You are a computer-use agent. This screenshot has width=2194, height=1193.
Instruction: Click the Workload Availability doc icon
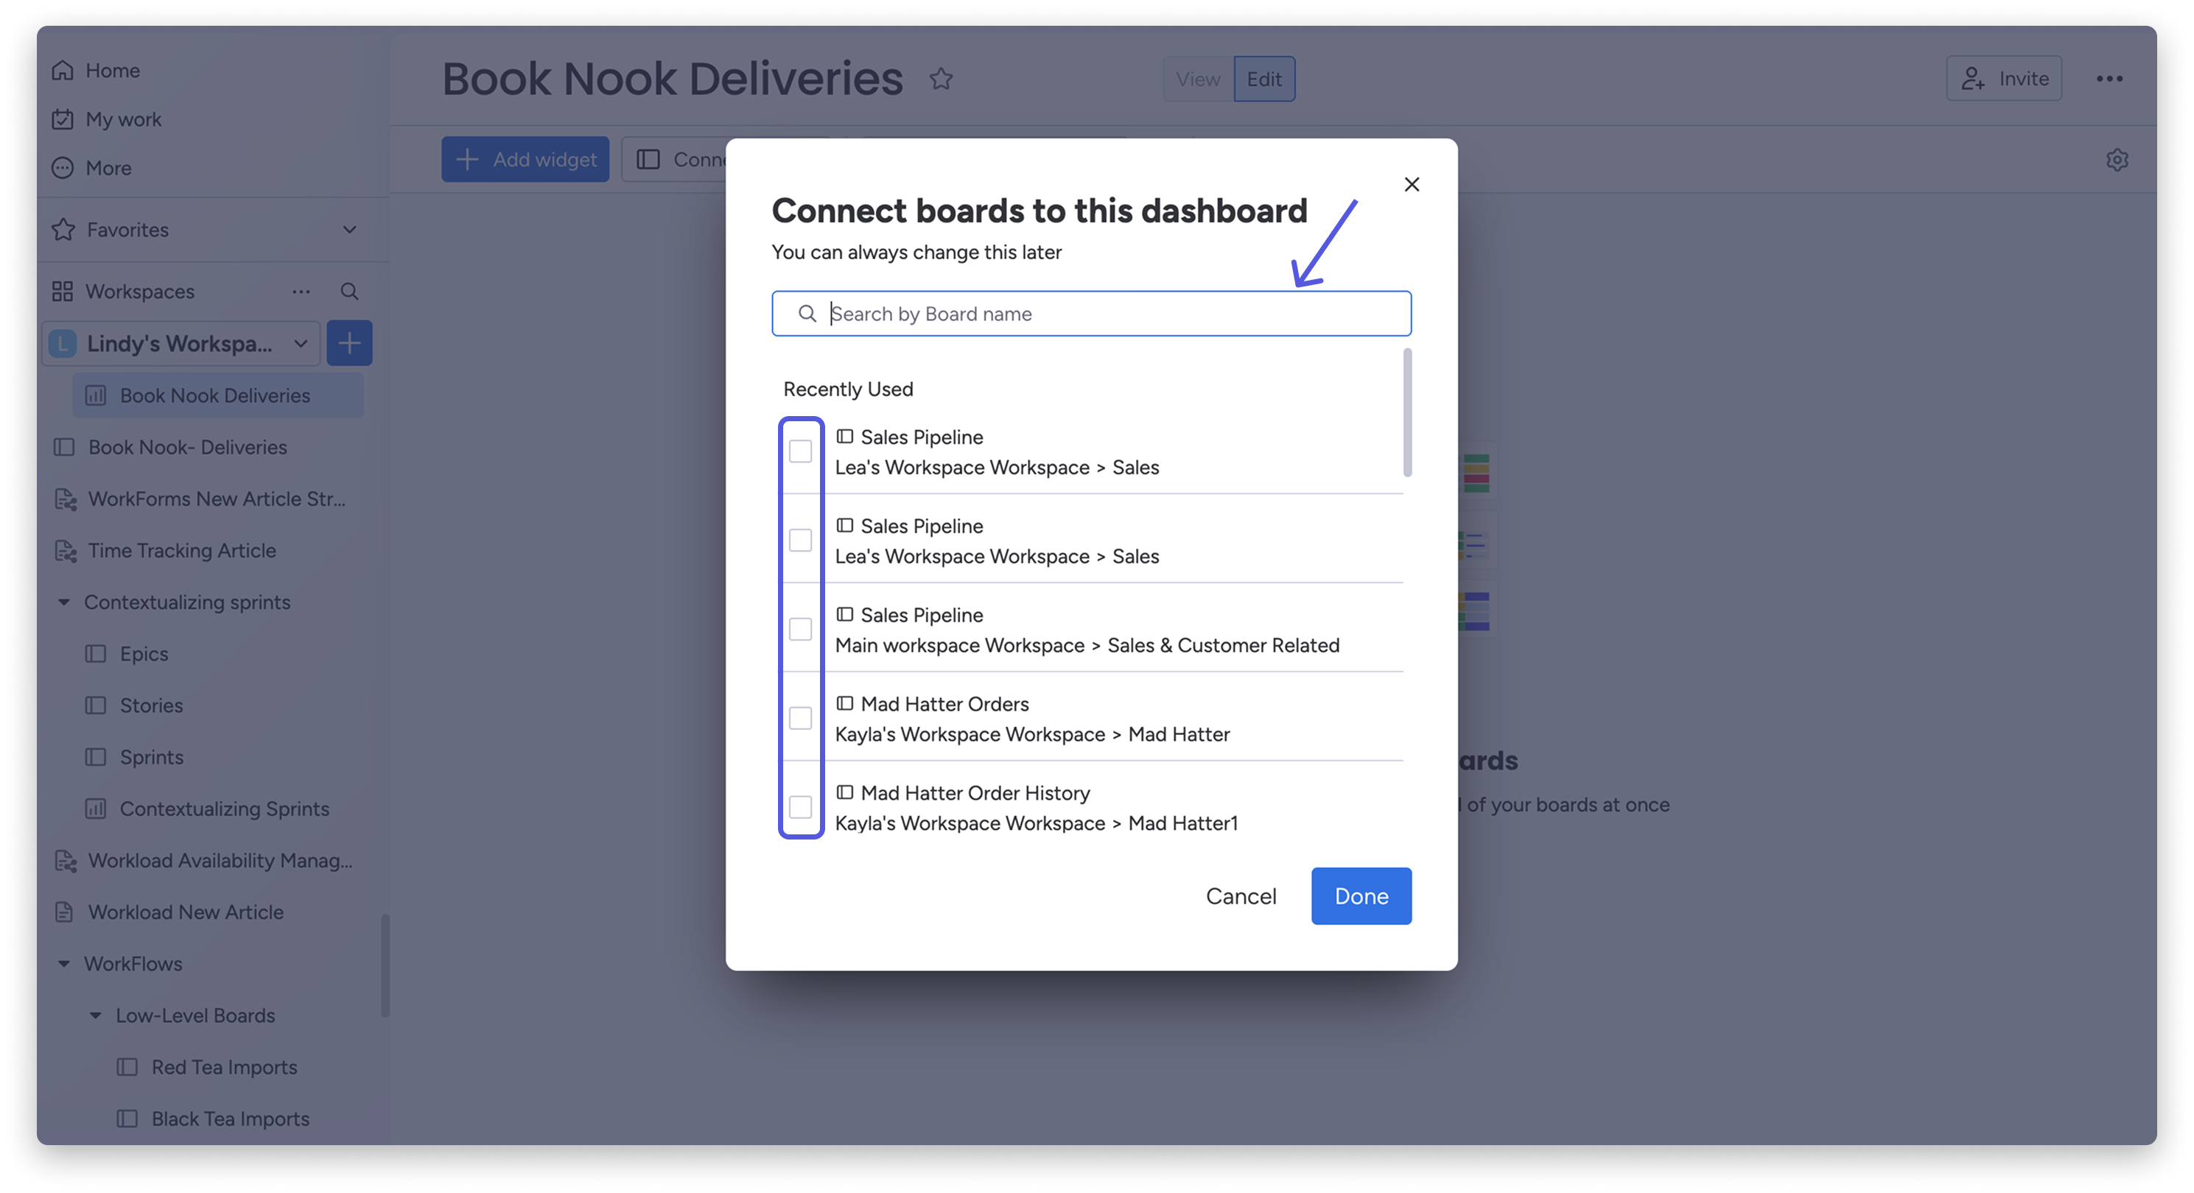click(x=66, y=860)
